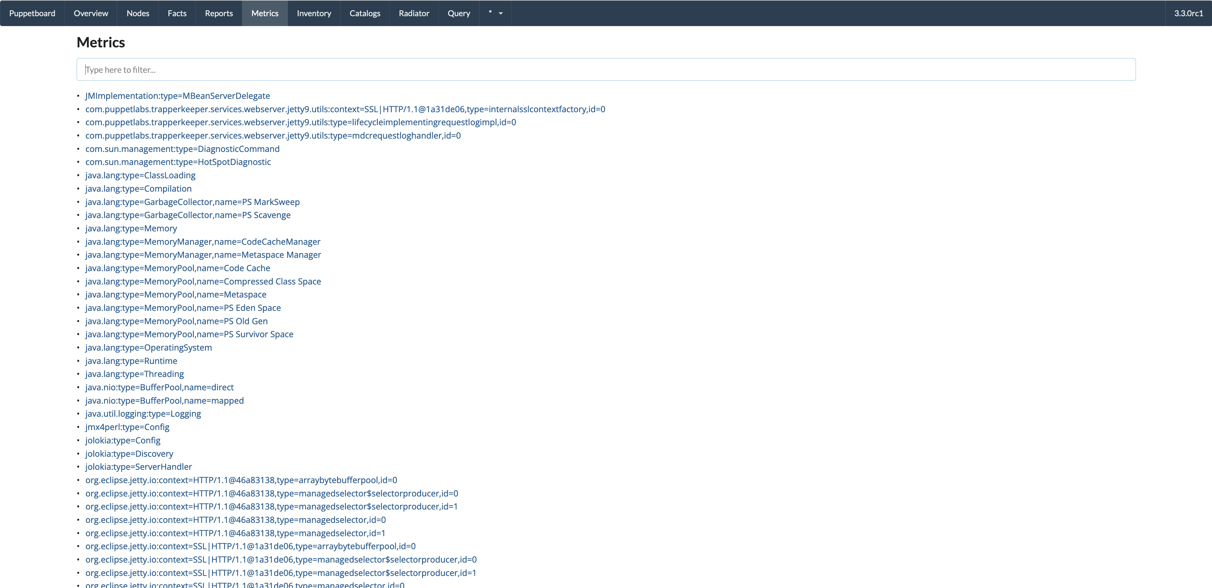This screenshot has height=588, width=1212.
Task: Click the Puppetboard brand link
Action: click(32, 13)
